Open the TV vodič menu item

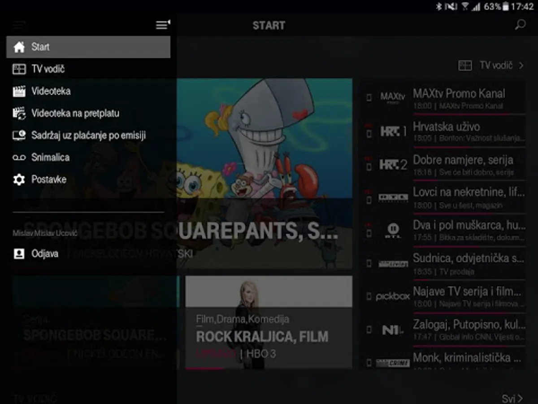[88, 69]
